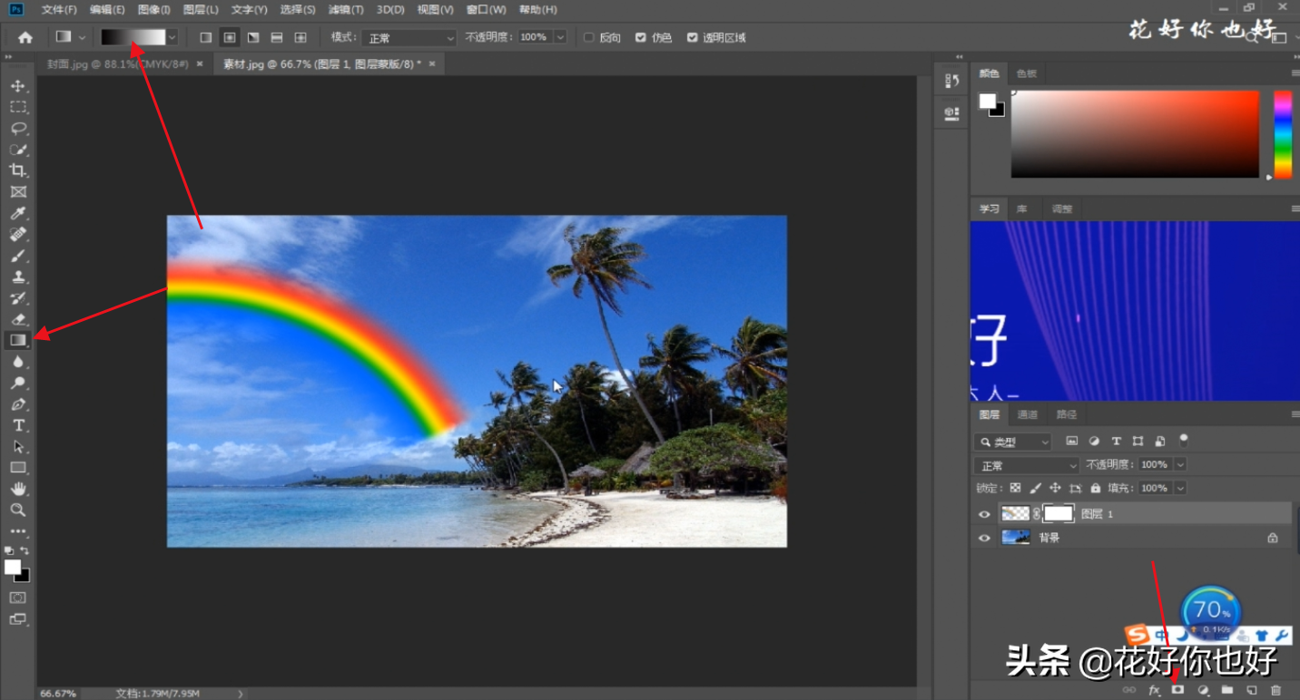
Task: Toggle the 透明区域 checkbox
Action: [692, 37]
